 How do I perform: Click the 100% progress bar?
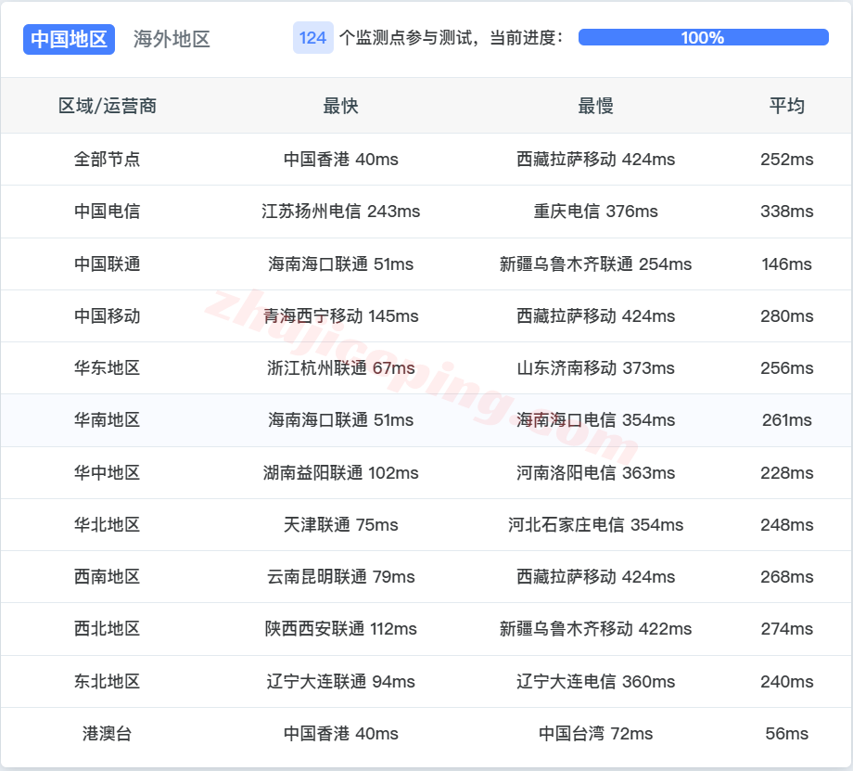click(x=703, y=37)
